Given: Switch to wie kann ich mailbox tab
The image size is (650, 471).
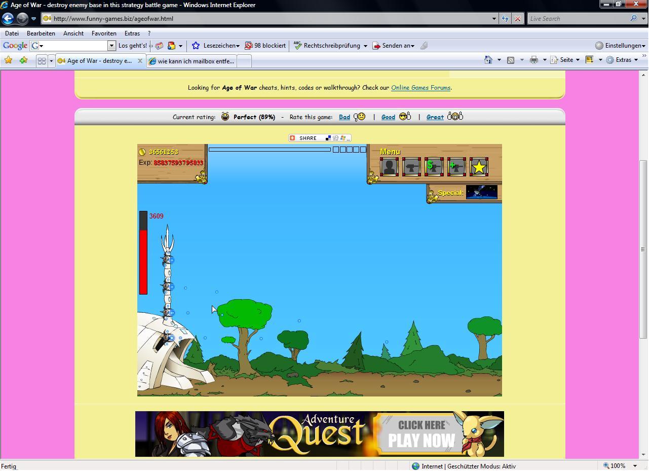Looking at the screenshot, I should coord(192,61).
